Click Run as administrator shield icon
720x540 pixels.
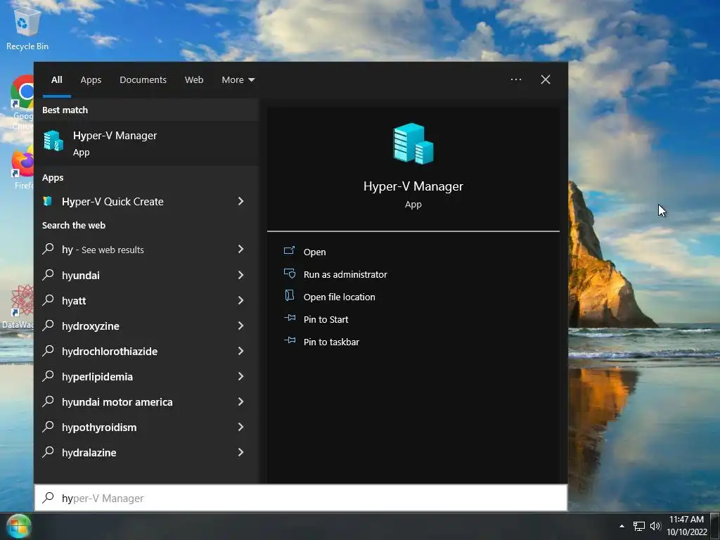(x=289, y=274)
